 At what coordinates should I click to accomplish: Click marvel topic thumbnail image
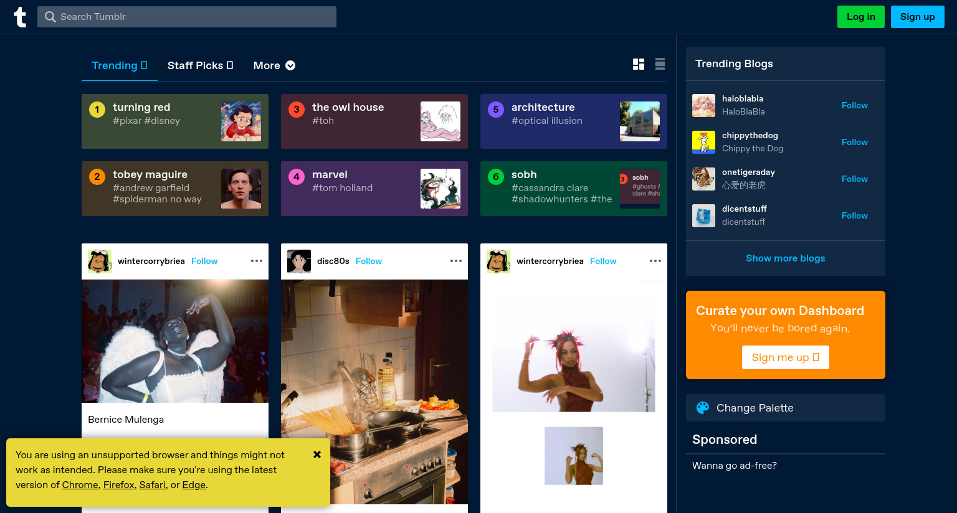(x=440, y=189)
